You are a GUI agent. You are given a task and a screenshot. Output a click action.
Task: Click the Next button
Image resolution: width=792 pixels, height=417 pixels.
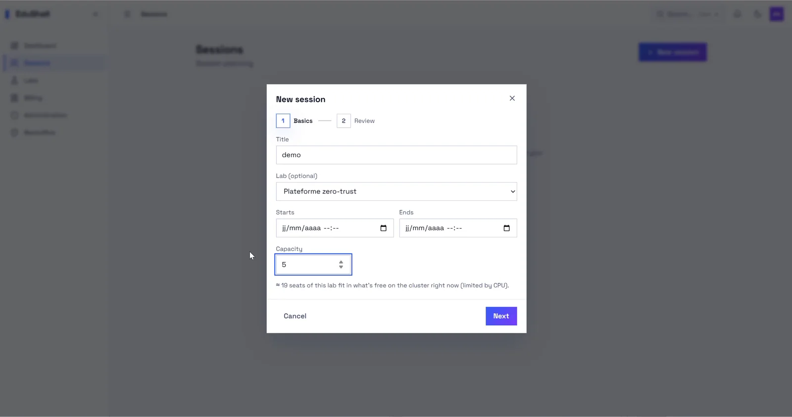pos(501,316)
